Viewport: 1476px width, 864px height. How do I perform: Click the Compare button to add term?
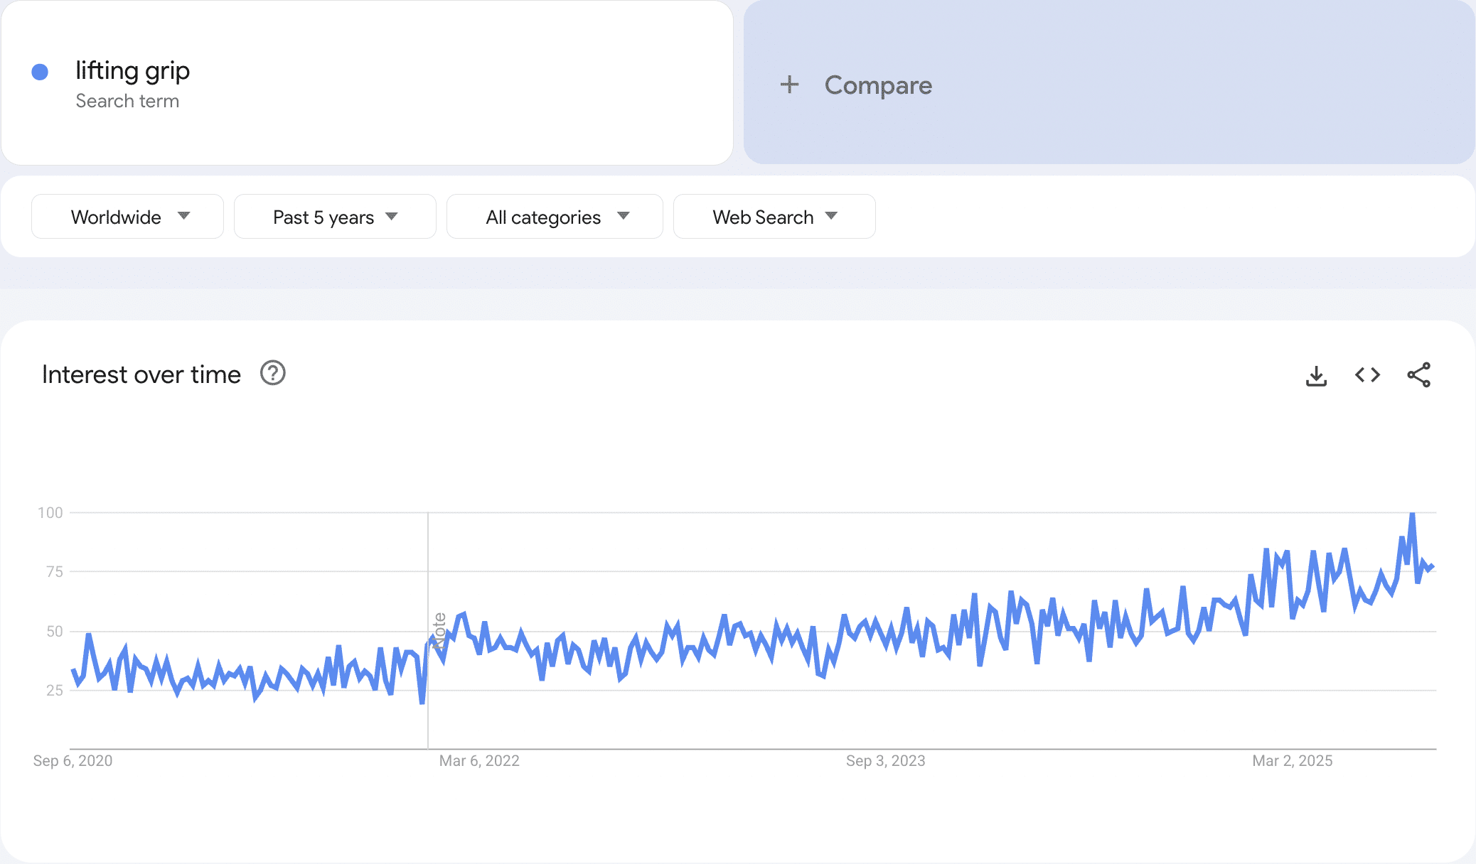pyautogui.click(x=1109, y=82)
